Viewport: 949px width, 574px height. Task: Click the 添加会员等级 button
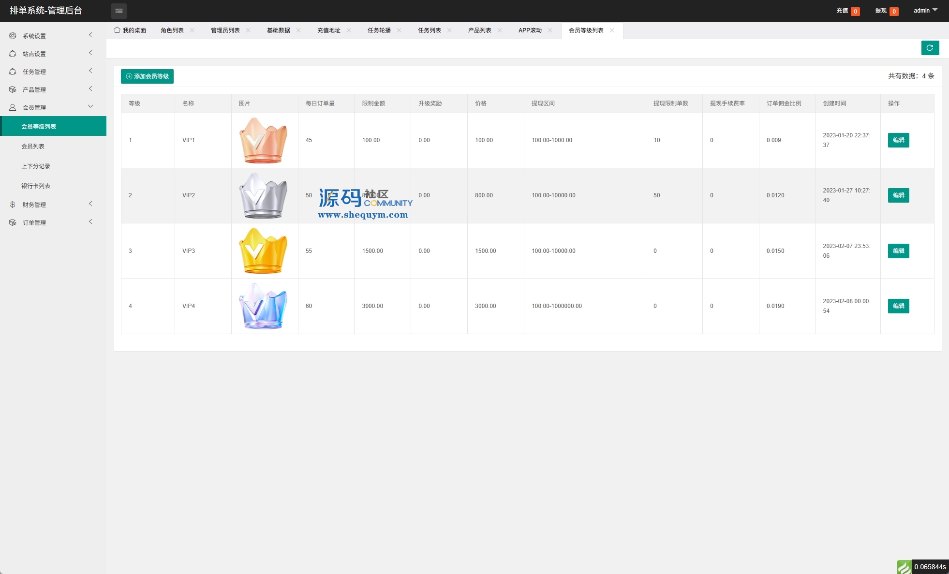[x=147, y=76]
